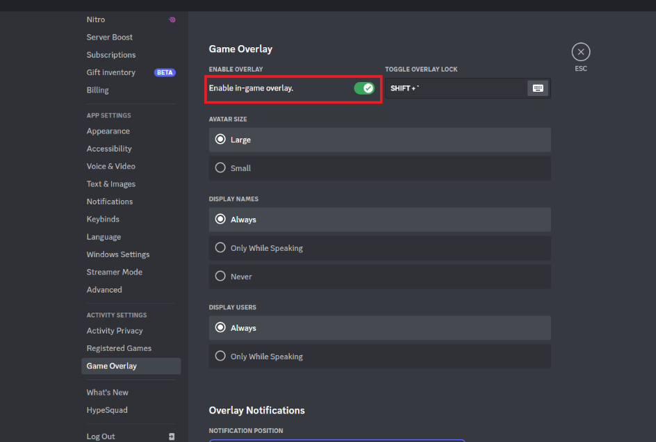The width and height of the screenshot is (656, 442).
Task: Select Large avatar size
Action: 380,140
